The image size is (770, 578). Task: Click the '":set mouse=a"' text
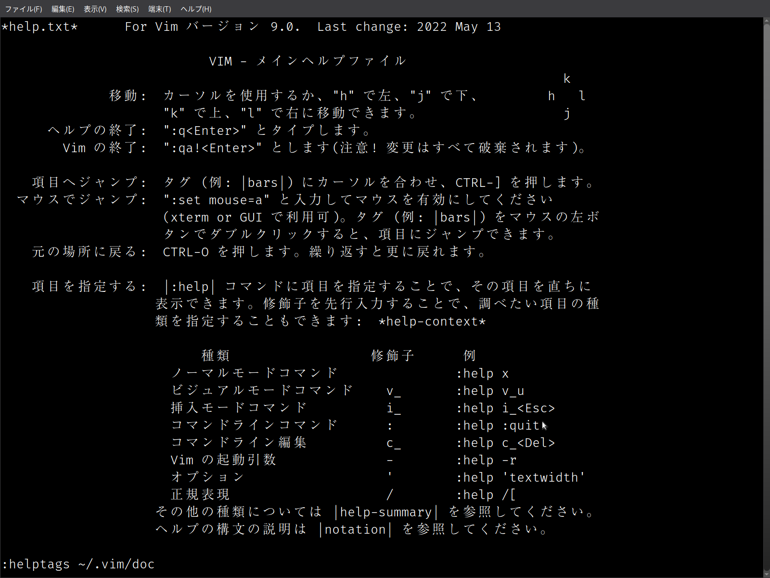(x=217, y=200)
